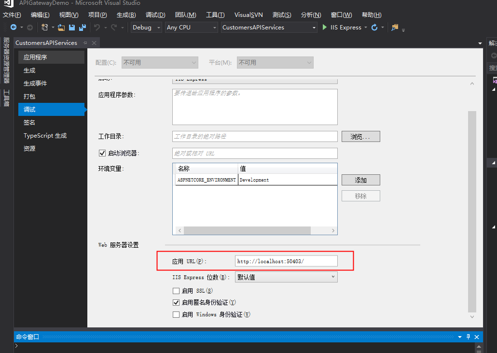This screenshot has width=497, height=353.
Task: Click the Navigate Forward arrow icon
Action: tap(30, 27)
